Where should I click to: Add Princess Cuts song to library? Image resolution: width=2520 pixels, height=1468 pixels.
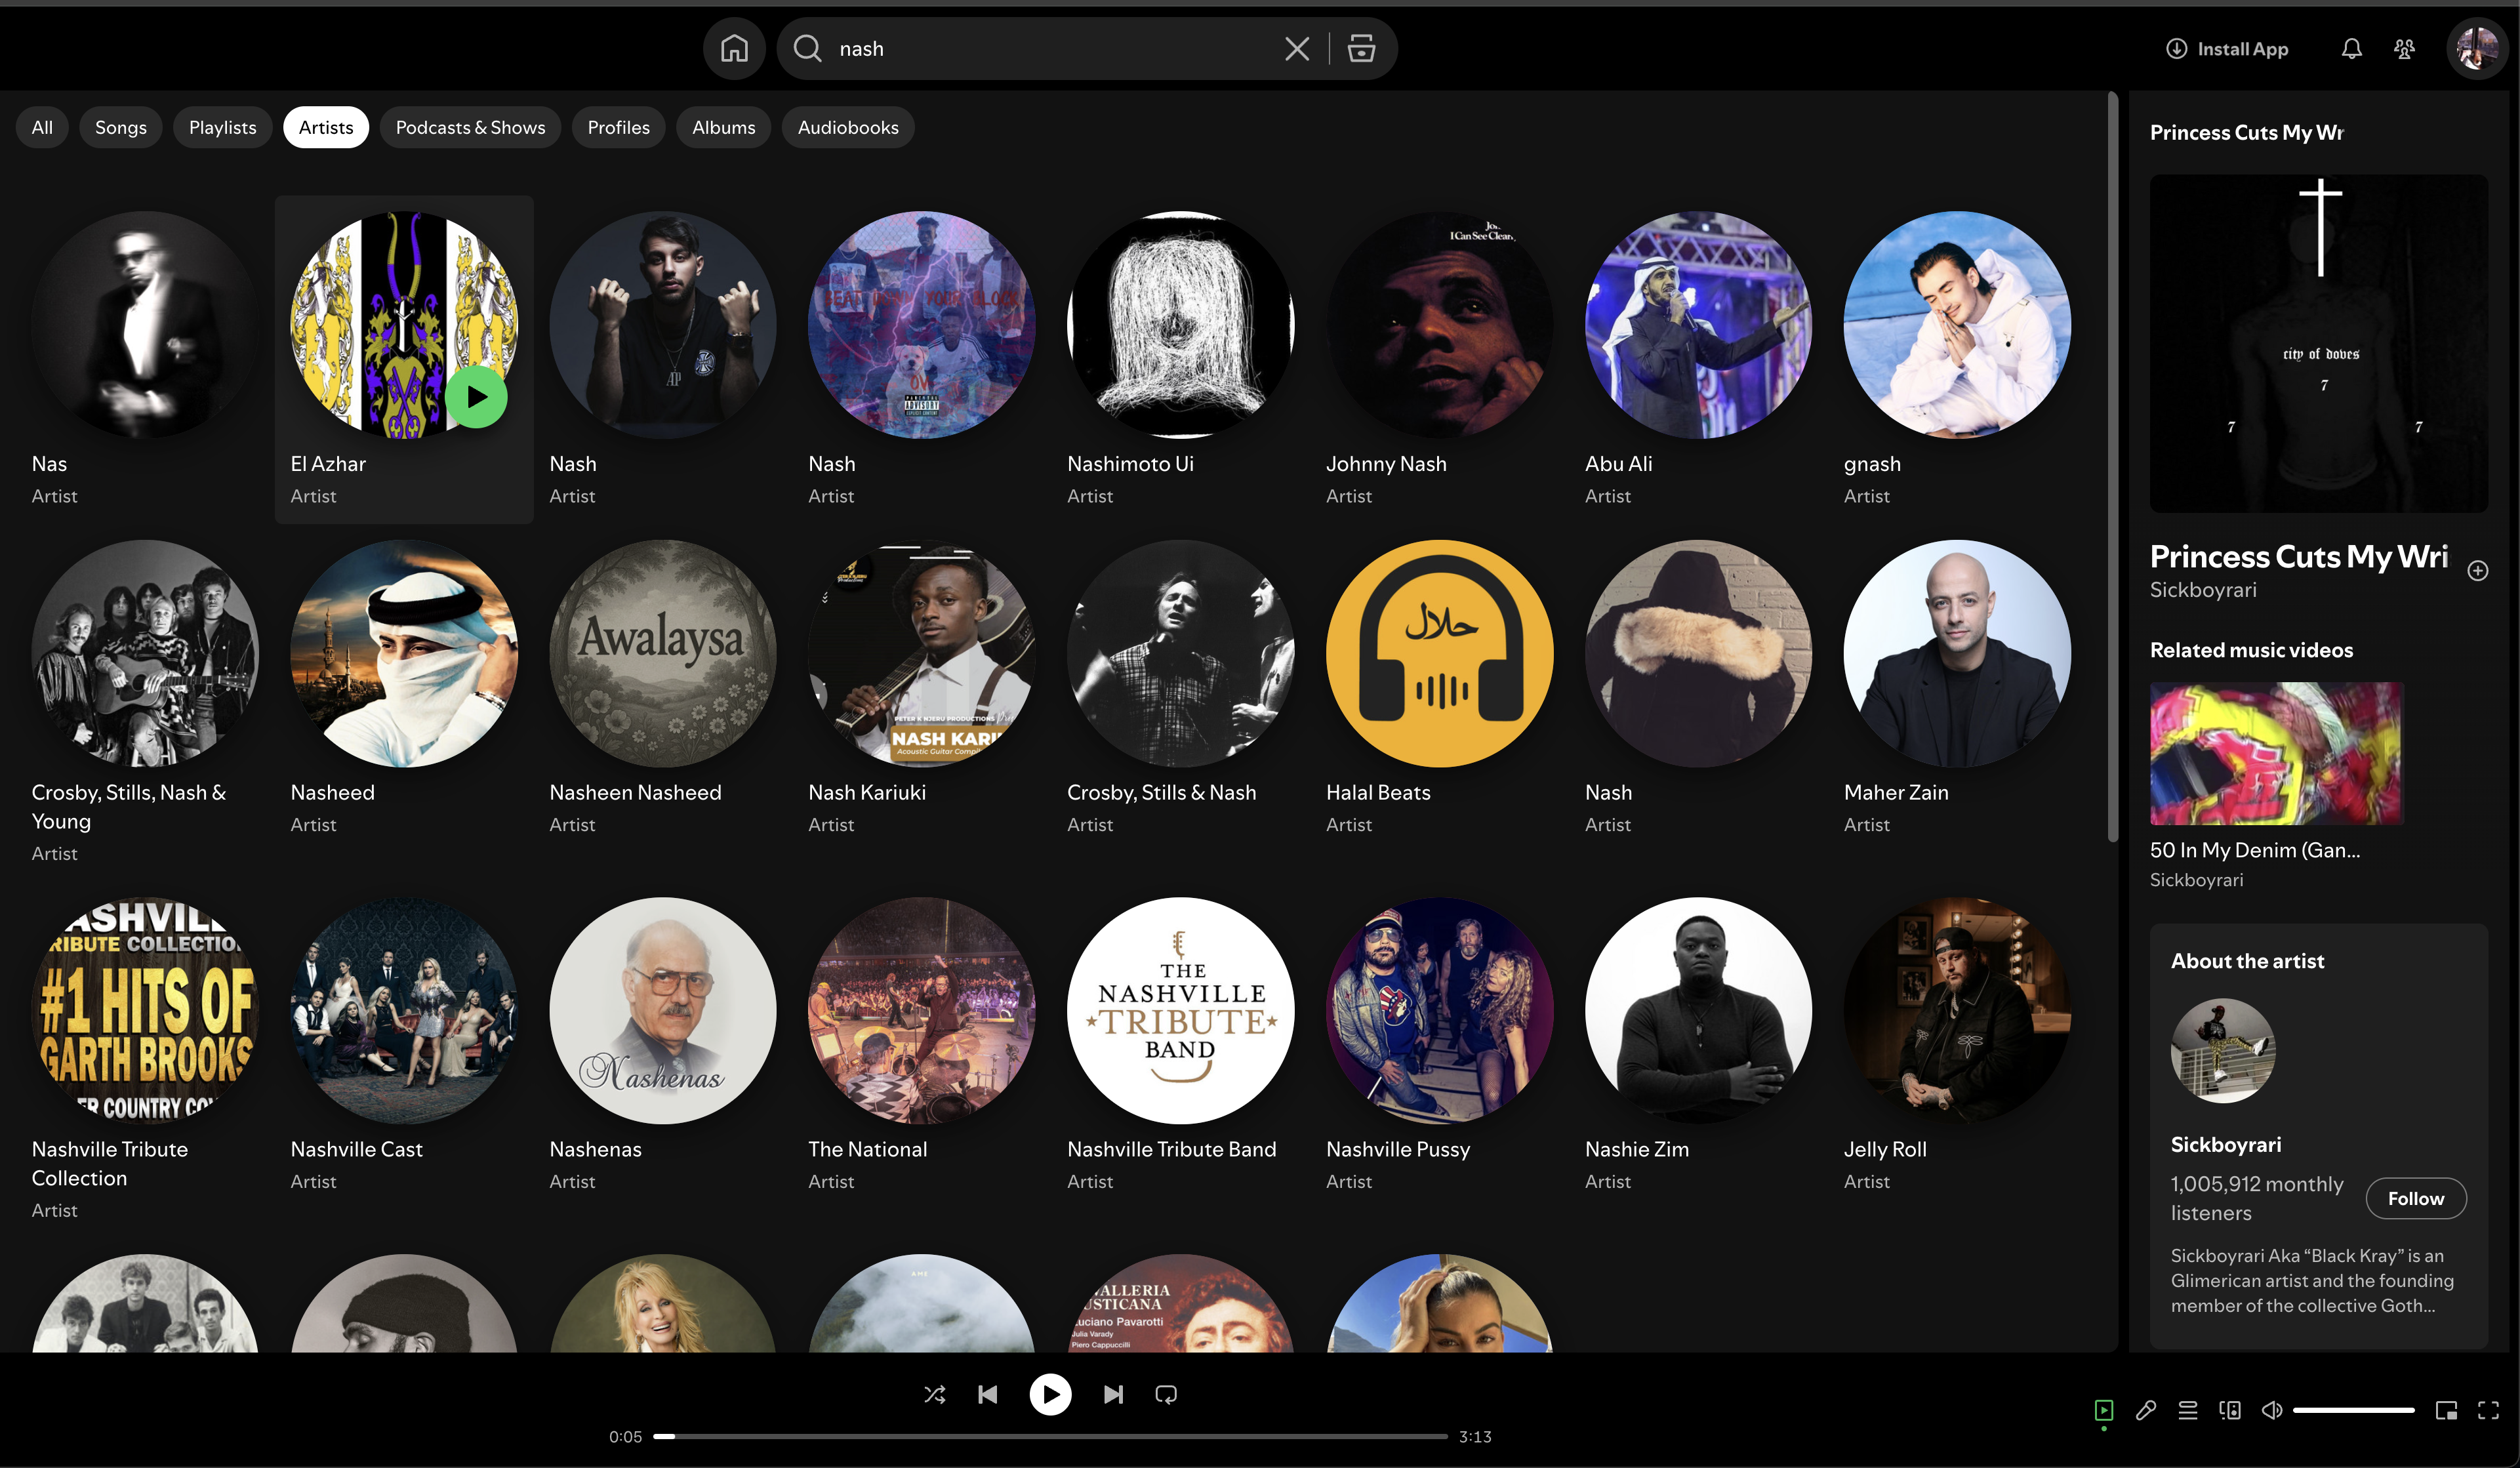click(2477, 570)
